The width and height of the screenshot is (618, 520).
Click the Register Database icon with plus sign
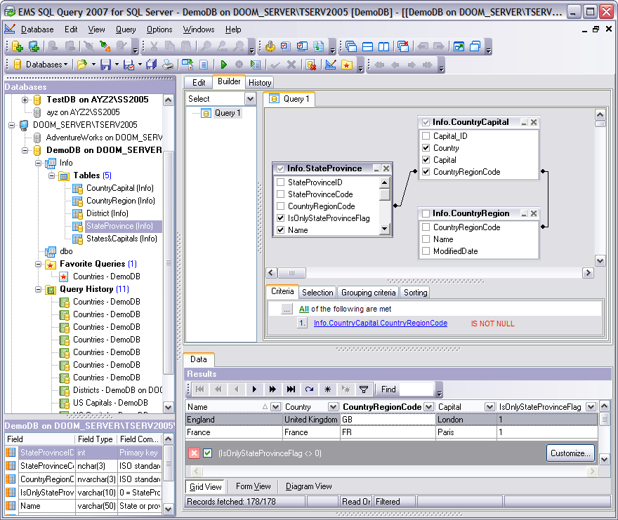[18, 46]
